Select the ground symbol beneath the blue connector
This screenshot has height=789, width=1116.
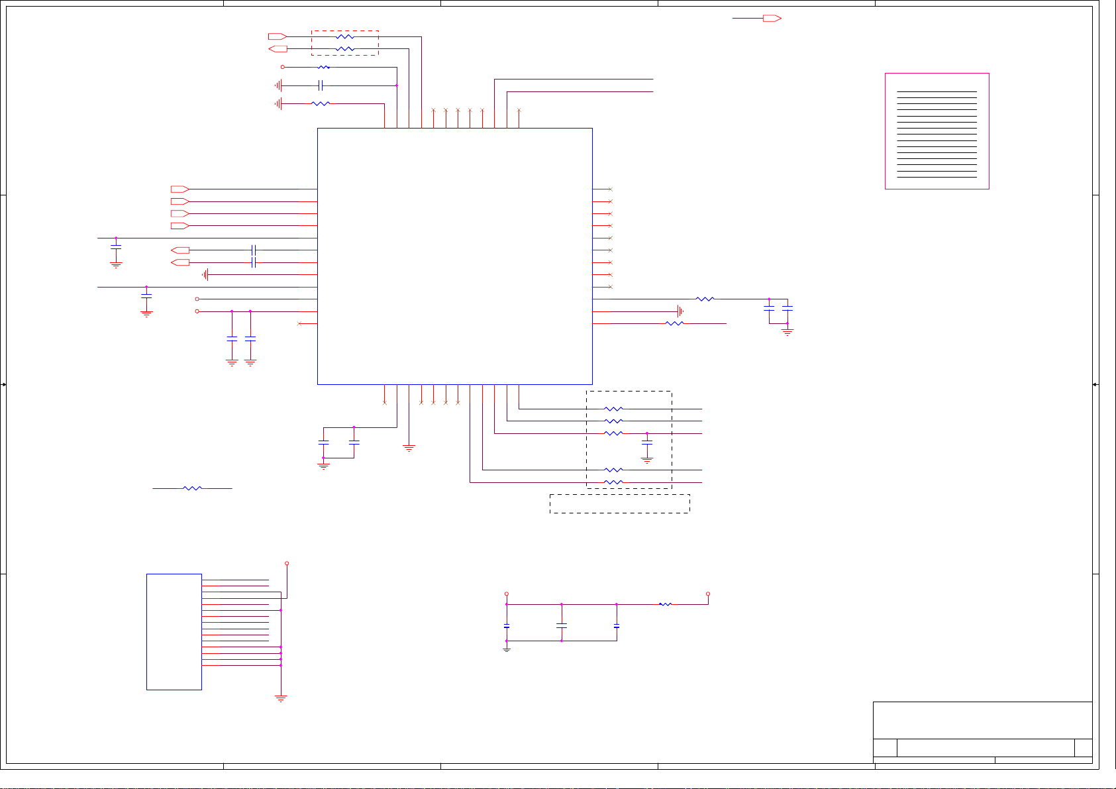coord(281,698)
